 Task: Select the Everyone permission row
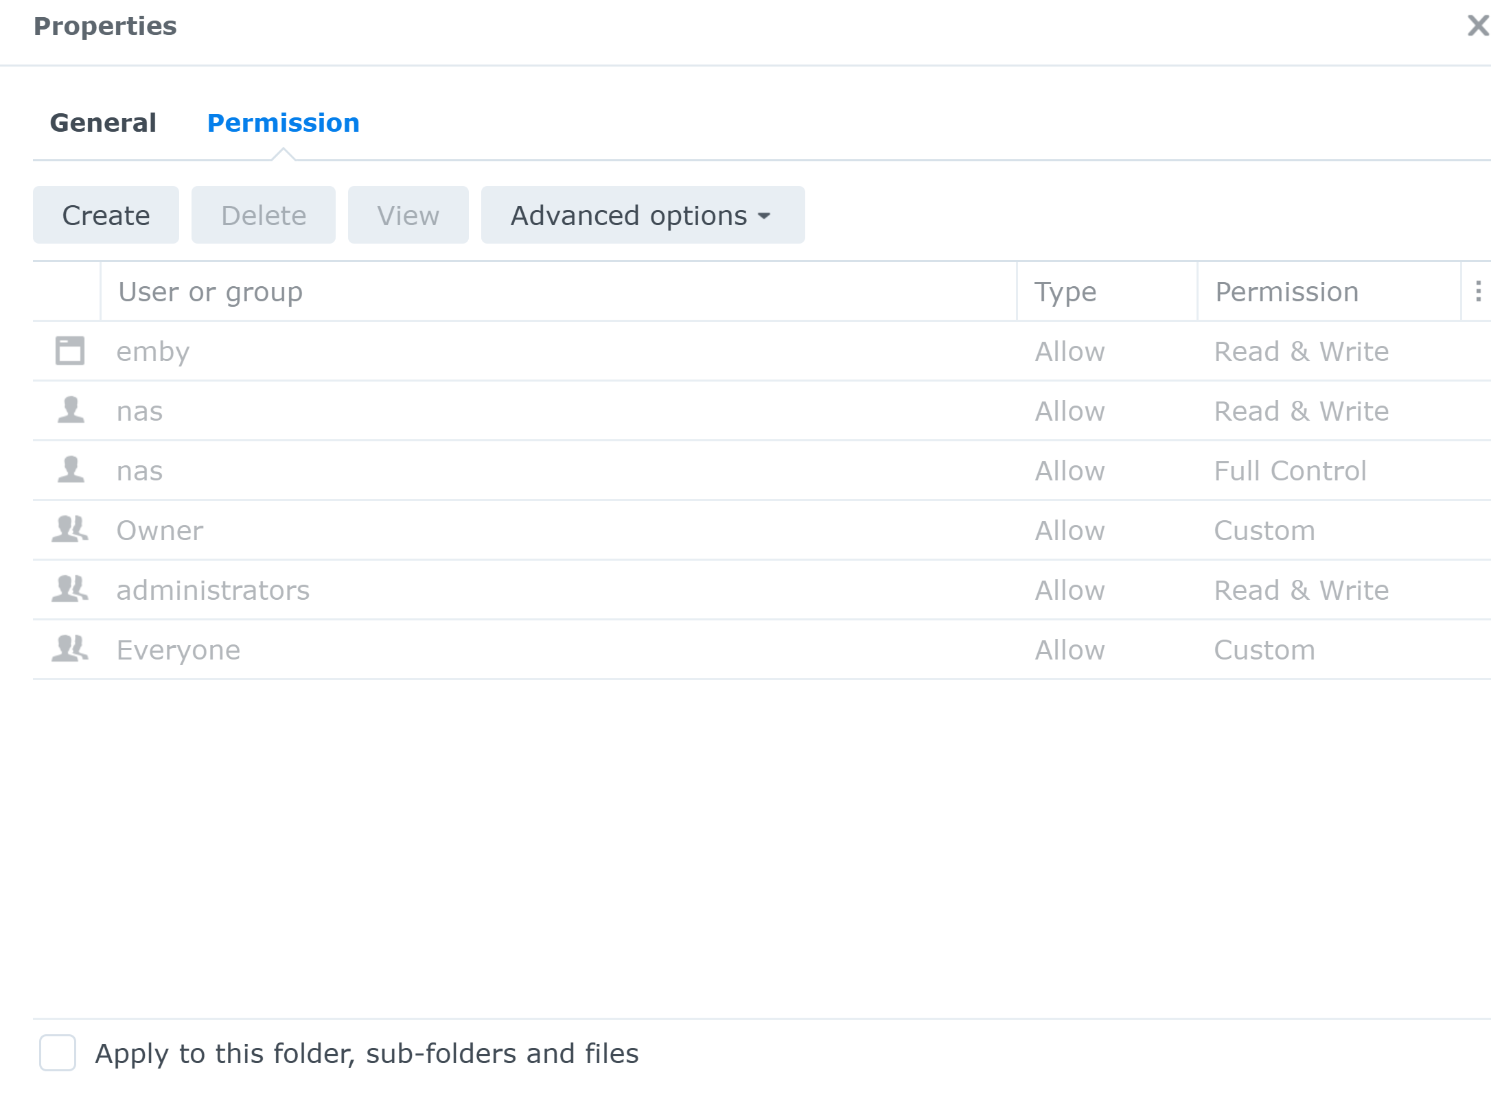coord(549,650)
